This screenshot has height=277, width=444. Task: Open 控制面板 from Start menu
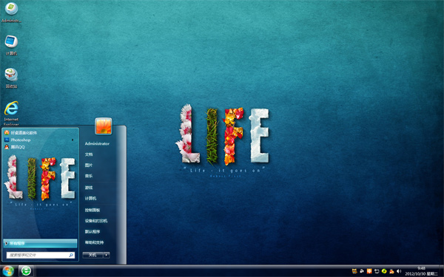(x=92, y=210)
